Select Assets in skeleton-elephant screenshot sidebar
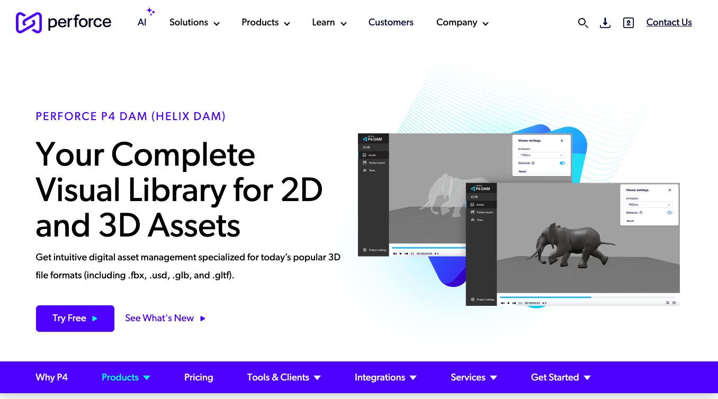This screenshot has height=399, width=718. coord(374,155)
